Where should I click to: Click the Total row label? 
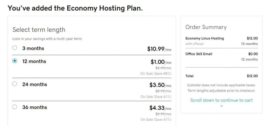click(x=189, y=76)
